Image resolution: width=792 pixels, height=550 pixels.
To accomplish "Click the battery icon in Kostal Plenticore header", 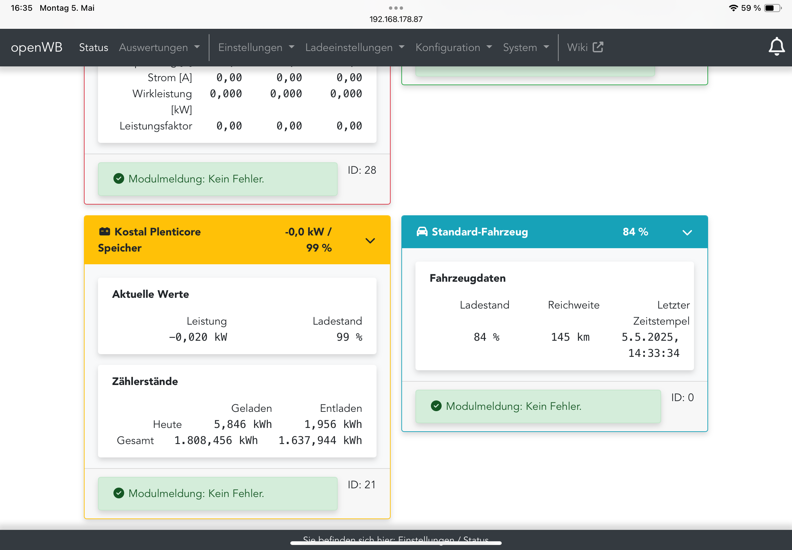I will pos(104,232).
